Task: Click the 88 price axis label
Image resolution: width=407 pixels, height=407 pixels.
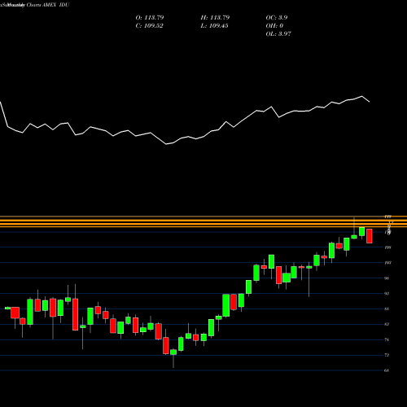Action: click(387, 309)
